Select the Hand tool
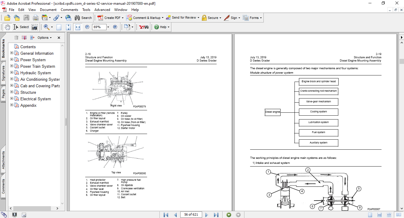This screenshot has width=404, height=218. coord(7,27)
